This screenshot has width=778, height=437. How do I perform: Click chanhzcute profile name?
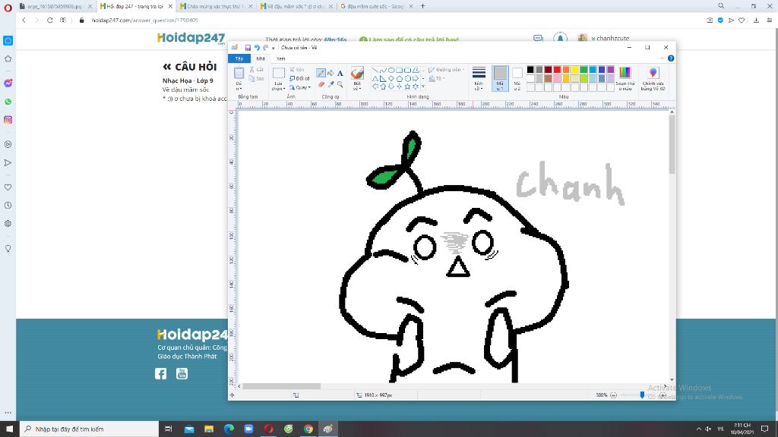[x=612, y=38]
